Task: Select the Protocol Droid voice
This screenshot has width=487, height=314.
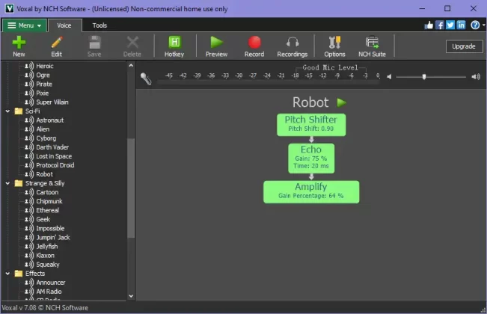Action: click(x=55, y=165)
